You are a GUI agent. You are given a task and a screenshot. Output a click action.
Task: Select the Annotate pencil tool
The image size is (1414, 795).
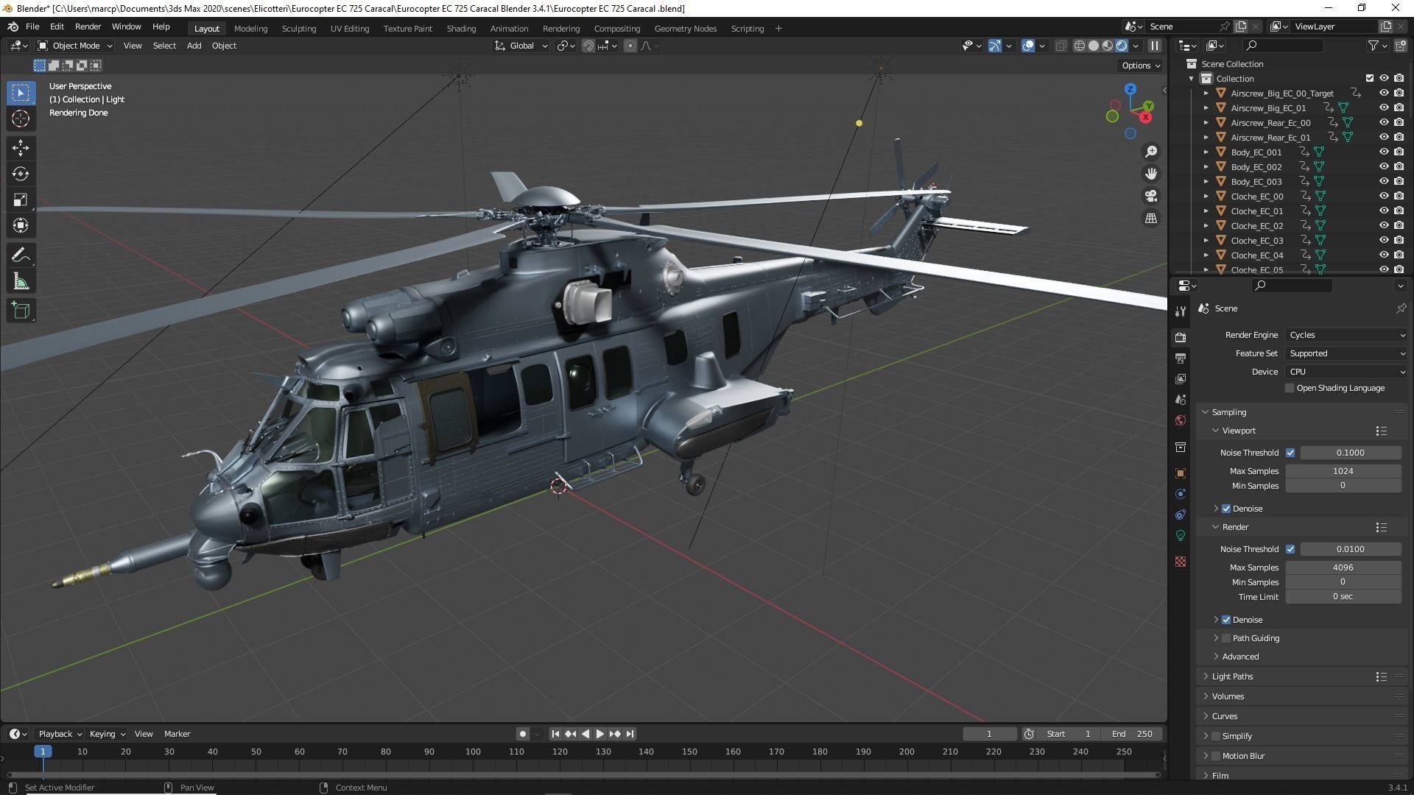(21, 255)
